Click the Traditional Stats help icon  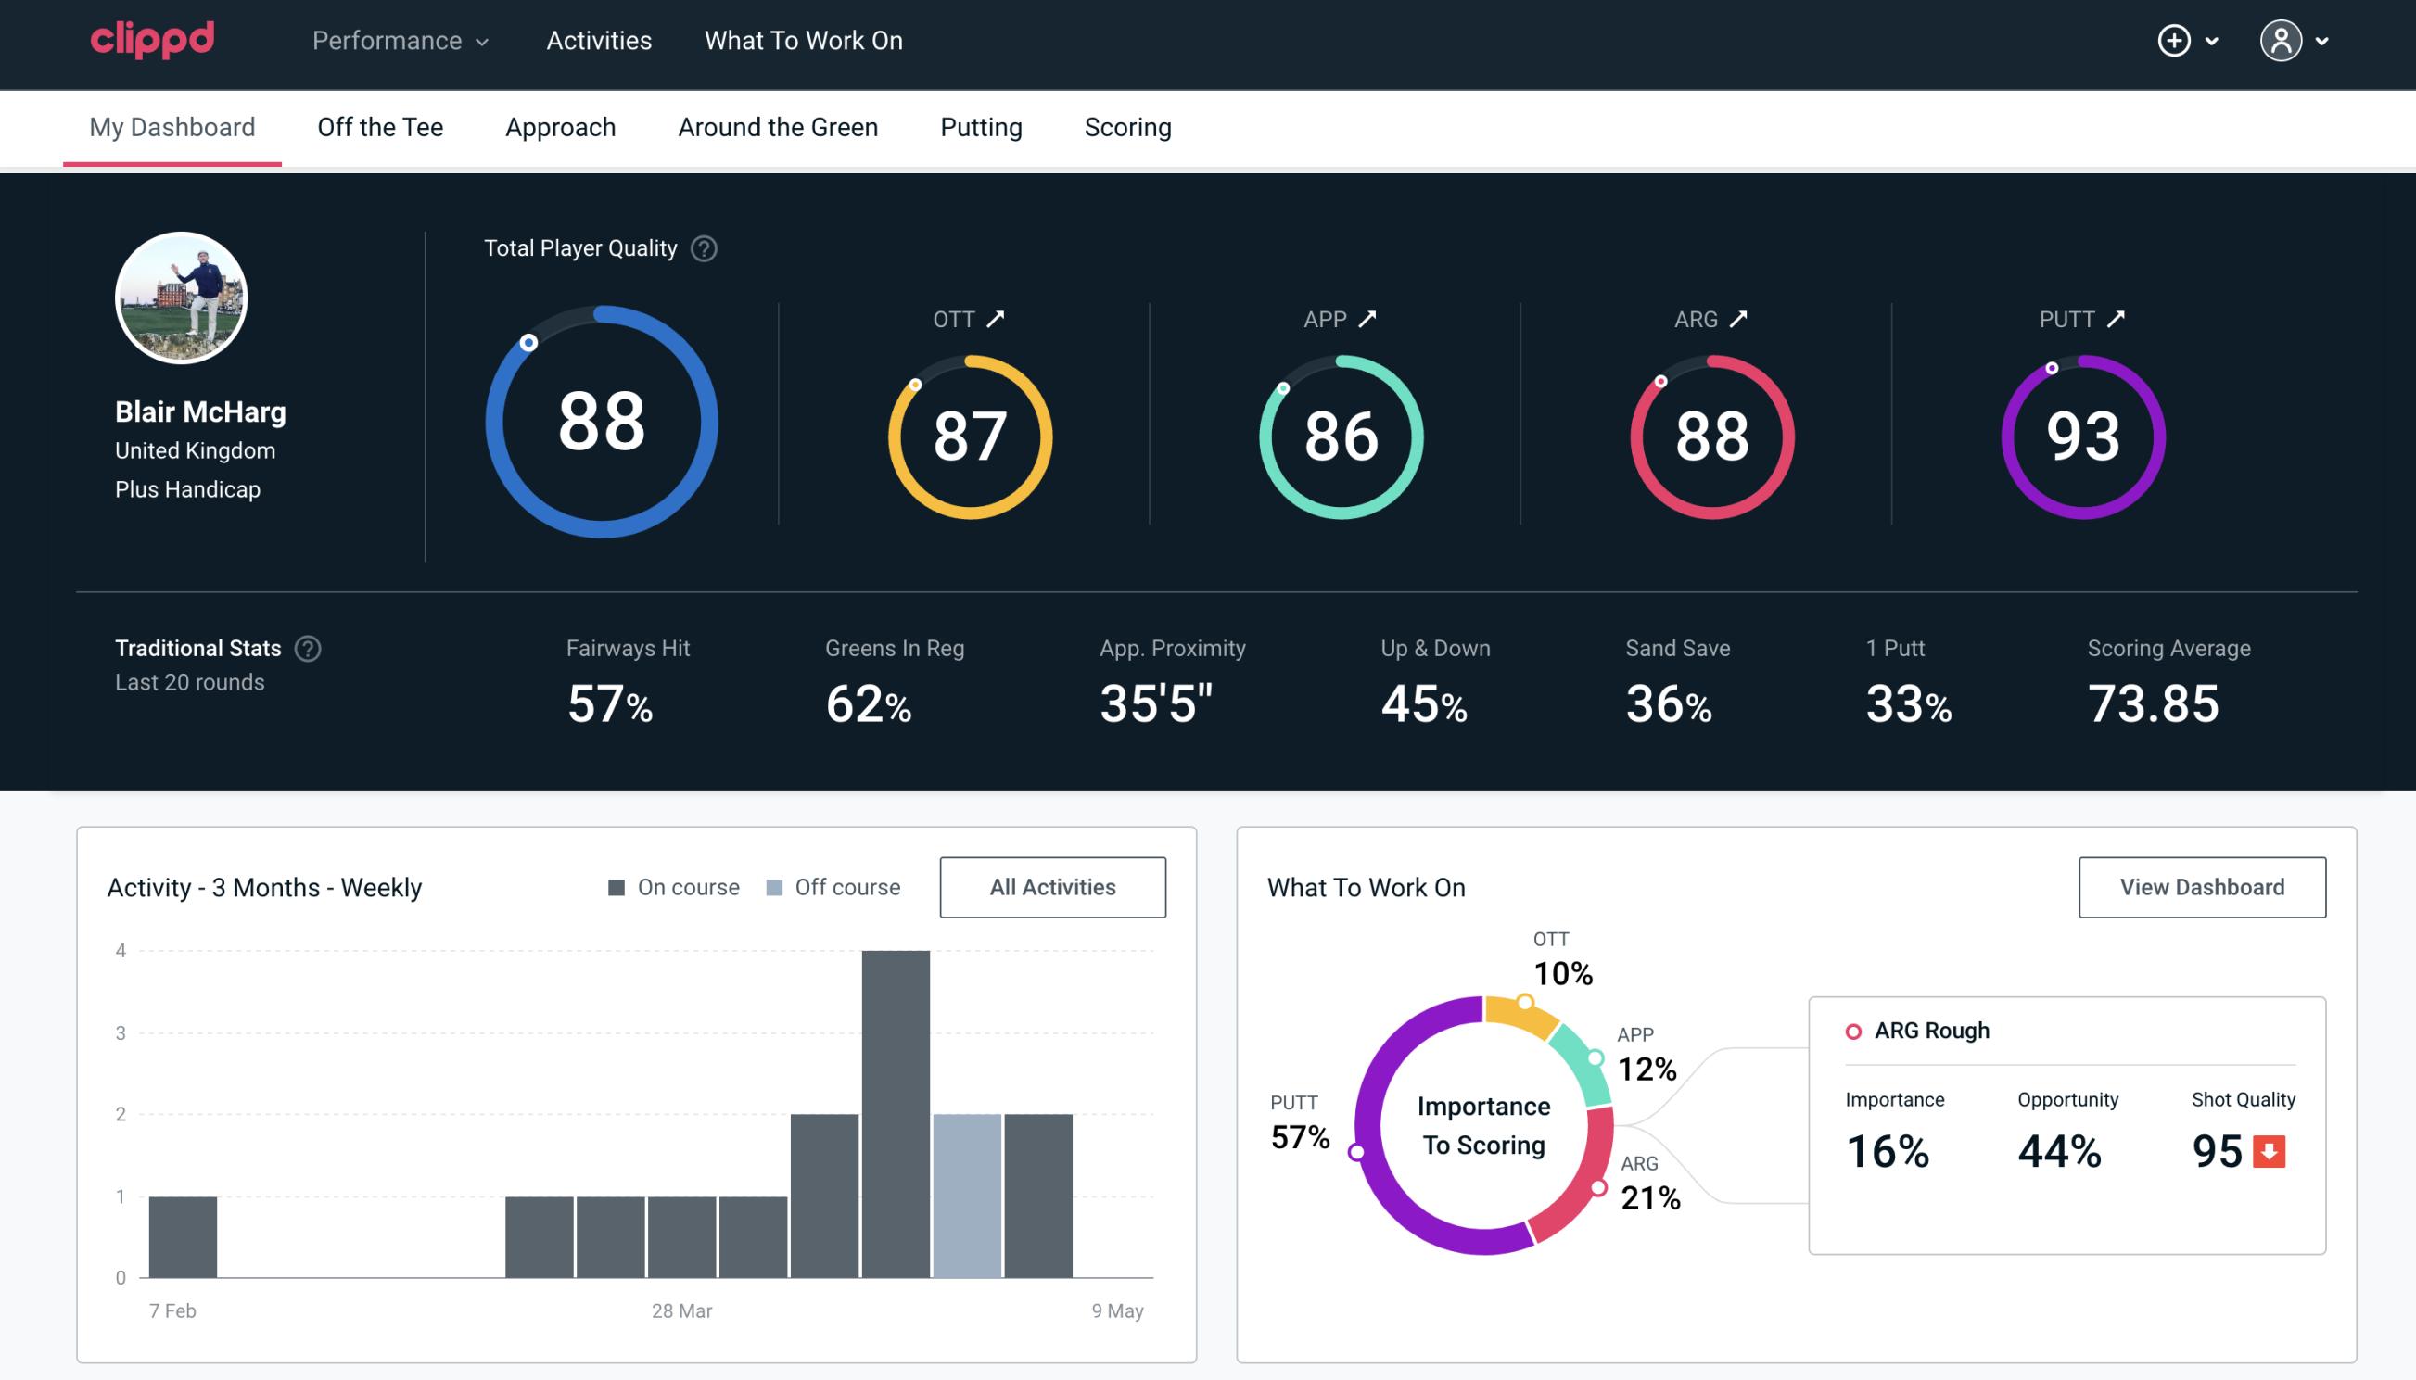click(x=309, y=649)
